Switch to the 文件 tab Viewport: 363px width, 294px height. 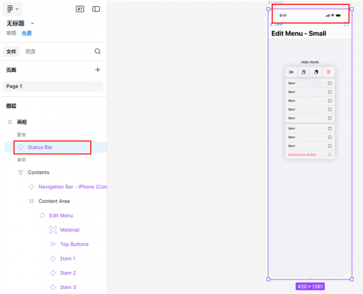pos(11,51)
